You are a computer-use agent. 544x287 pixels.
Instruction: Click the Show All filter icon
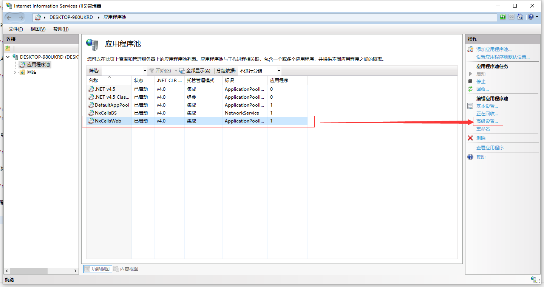tap(182, 71)
